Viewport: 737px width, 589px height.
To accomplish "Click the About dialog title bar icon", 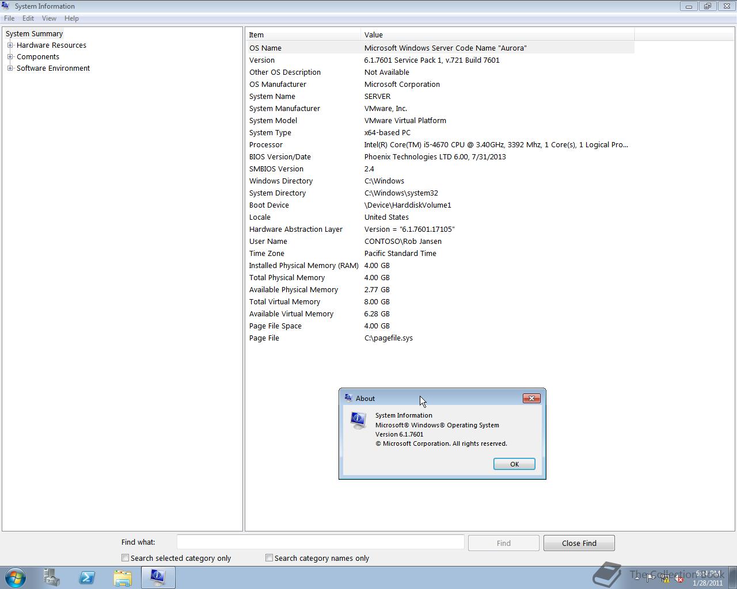I will pos(348,397).
